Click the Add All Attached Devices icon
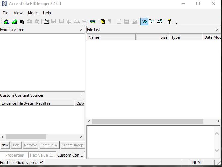The image size is (222, 167). 14,21
